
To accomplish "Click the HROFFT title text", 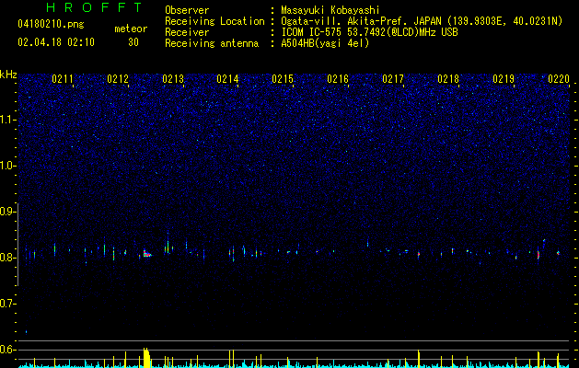I will click(x=95, y=7).
